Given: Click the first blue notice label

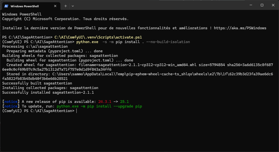Looking at the screenshot, I should 11,102.
